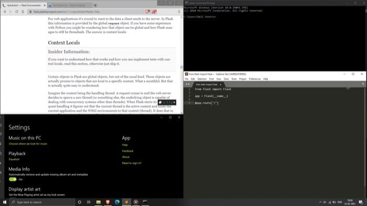The height and width of the screenshot is (206, 367).
Task: Click code line app = Flask(__name__)
Action: pos(211,96)
